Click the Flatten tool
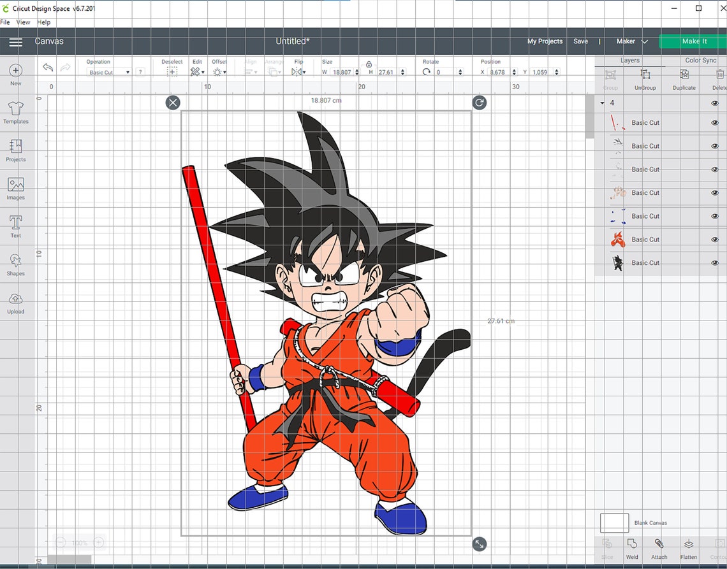Viewport: 727px width, 569px height. click(689, 549)
